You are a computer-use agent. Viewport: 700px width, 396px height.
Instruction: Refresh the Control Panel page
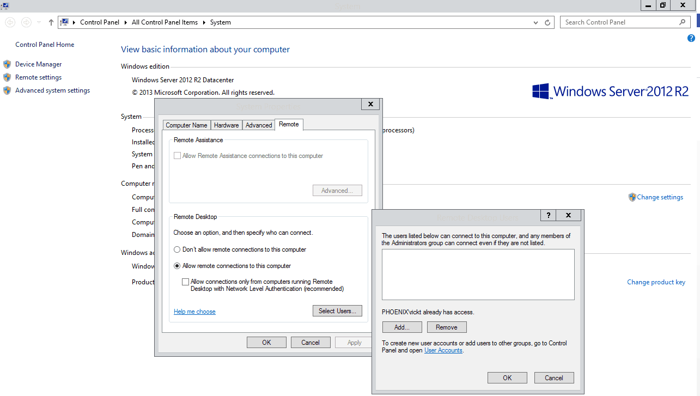[x=549, y=22]
